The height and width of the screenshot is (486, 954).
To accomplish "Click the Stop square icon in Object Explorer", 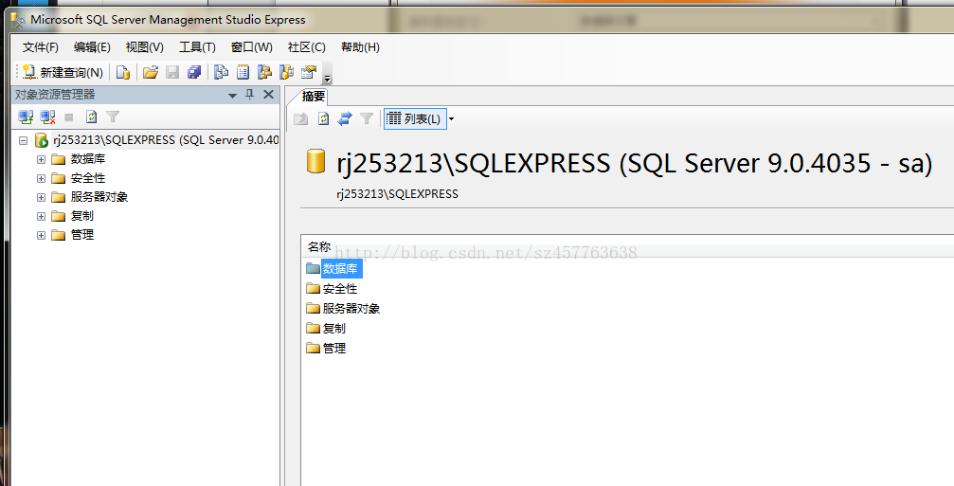I will [69, 117].
